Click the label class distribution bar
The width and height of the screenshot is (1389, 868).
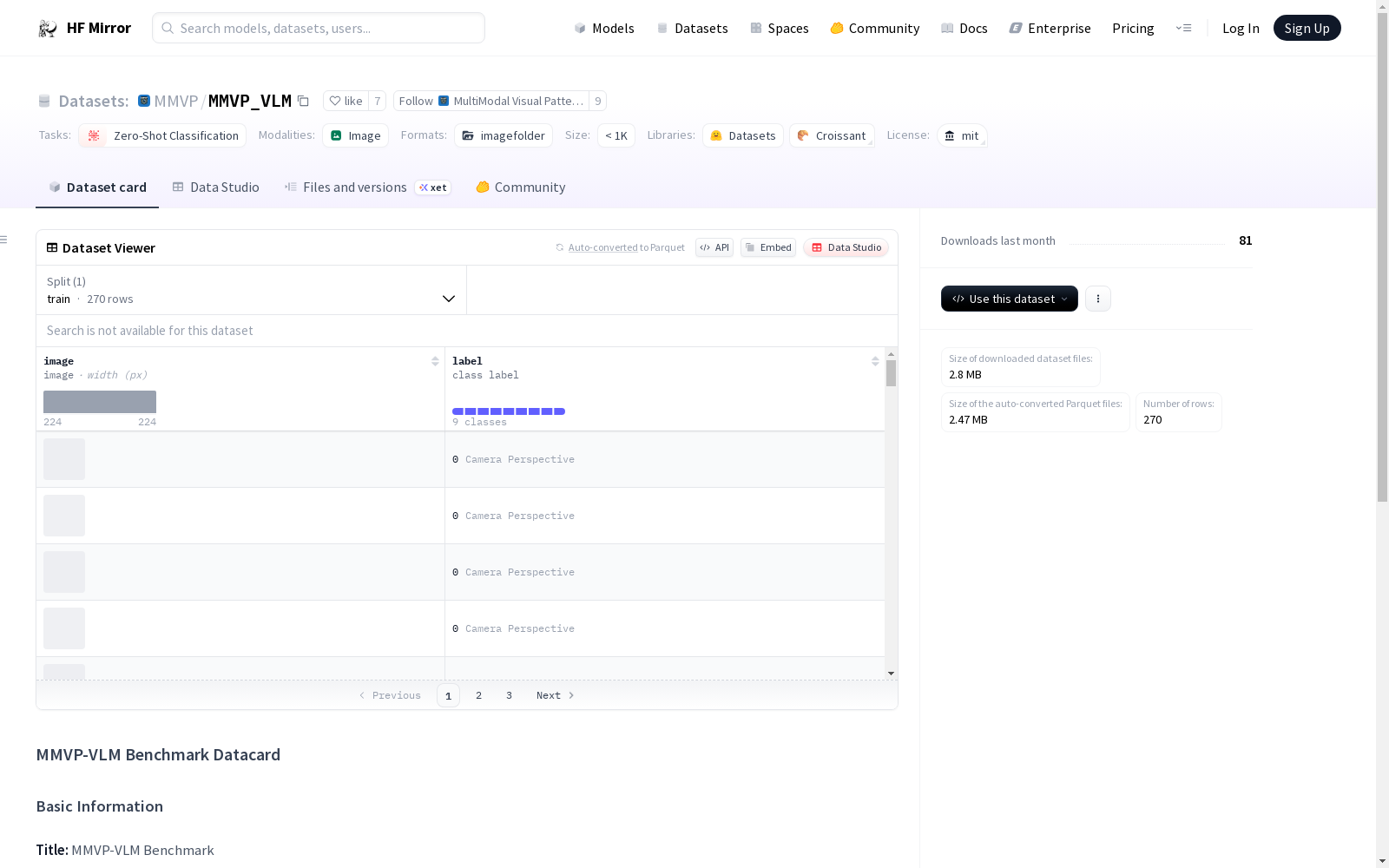click(x=509, y=411)
